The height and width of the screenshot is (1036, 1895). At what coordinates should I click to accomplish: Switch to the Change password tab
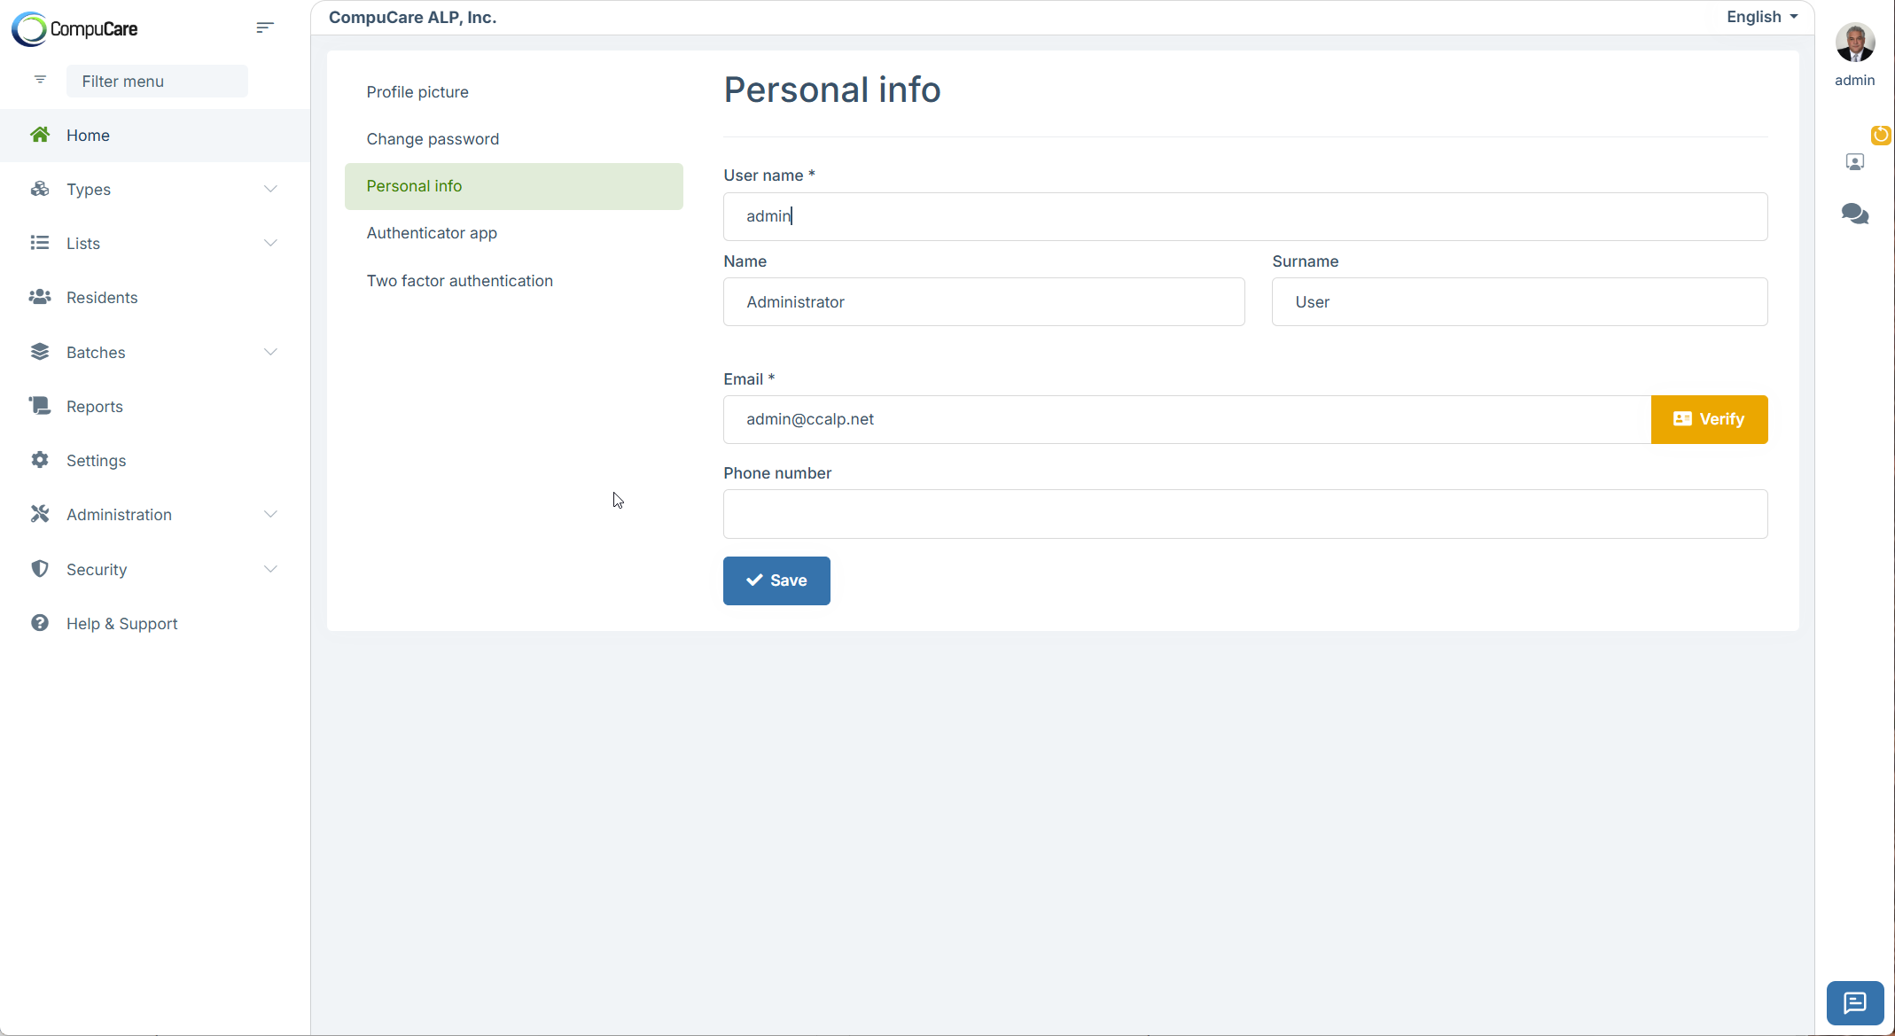433,139
